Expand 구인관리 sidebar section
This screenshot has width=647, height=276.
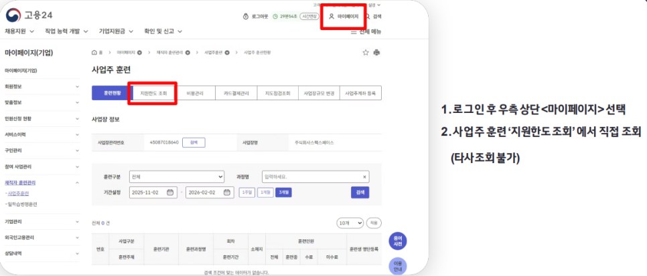[42, 151]
